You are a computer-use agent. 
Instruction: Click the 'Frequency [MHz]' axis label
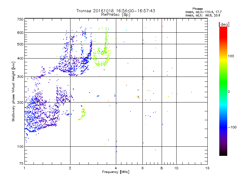click(x=116, y=172)
